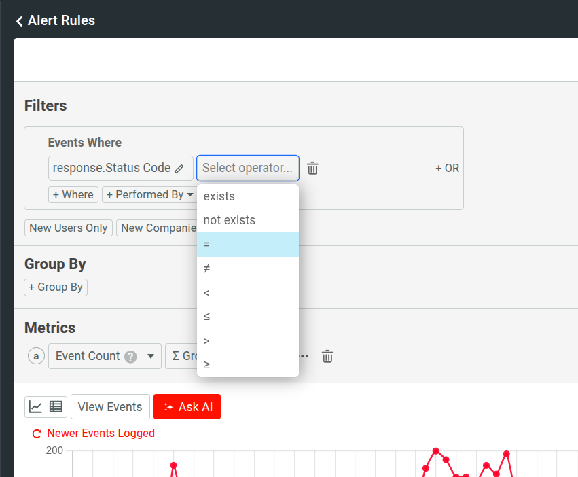Open the Event Count metric dropdown
This screenshot has width=578, height=477.
tap(150, 356)
